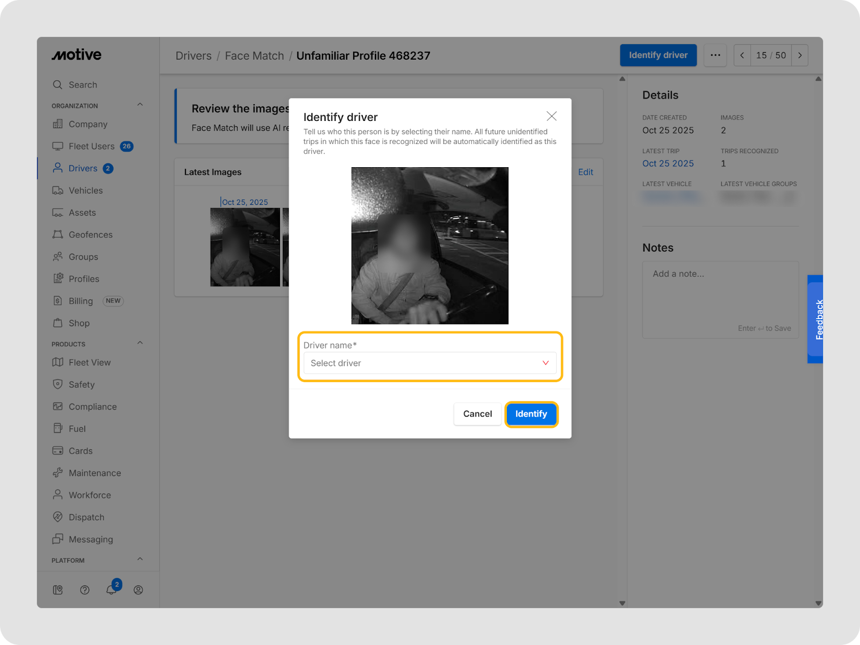Open the Face Match breadcrumb link
The image size is (860, 645).
coord(254,56)
